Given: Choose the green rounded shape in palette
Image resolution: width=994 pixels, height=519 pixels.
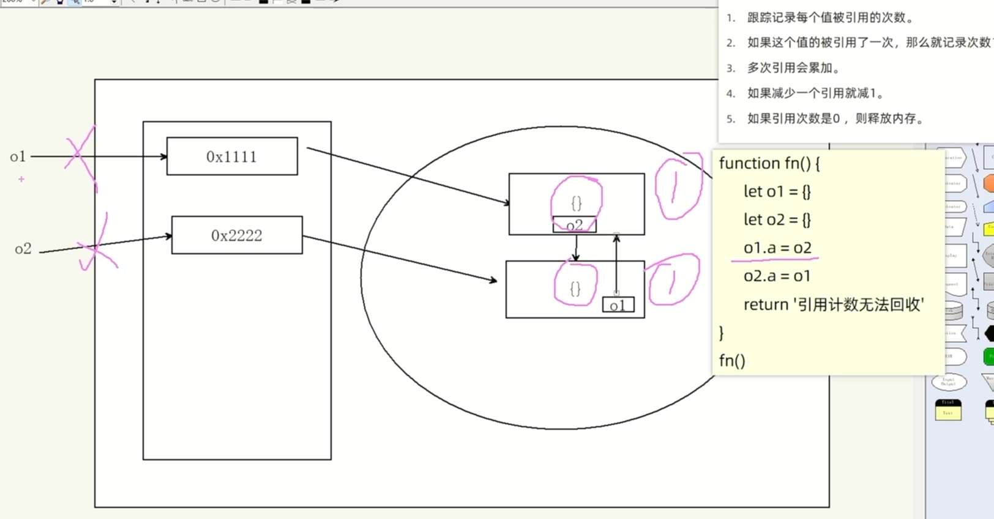Looking at the screenshot, I should [988, 356].
